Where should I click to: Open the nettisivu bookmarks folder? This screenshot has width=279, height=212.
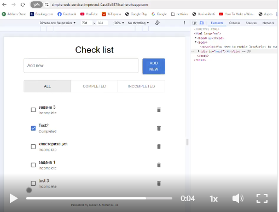pyautogui.click(x=179, y=14)
